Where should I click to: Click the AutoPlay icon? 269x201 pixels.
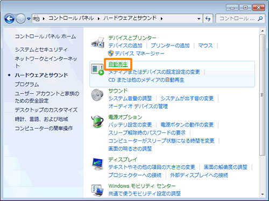pos(97,69)
